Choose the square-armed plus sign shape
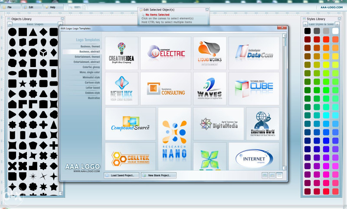The height and width of the screenshot is (209, 347). [53, 145]
